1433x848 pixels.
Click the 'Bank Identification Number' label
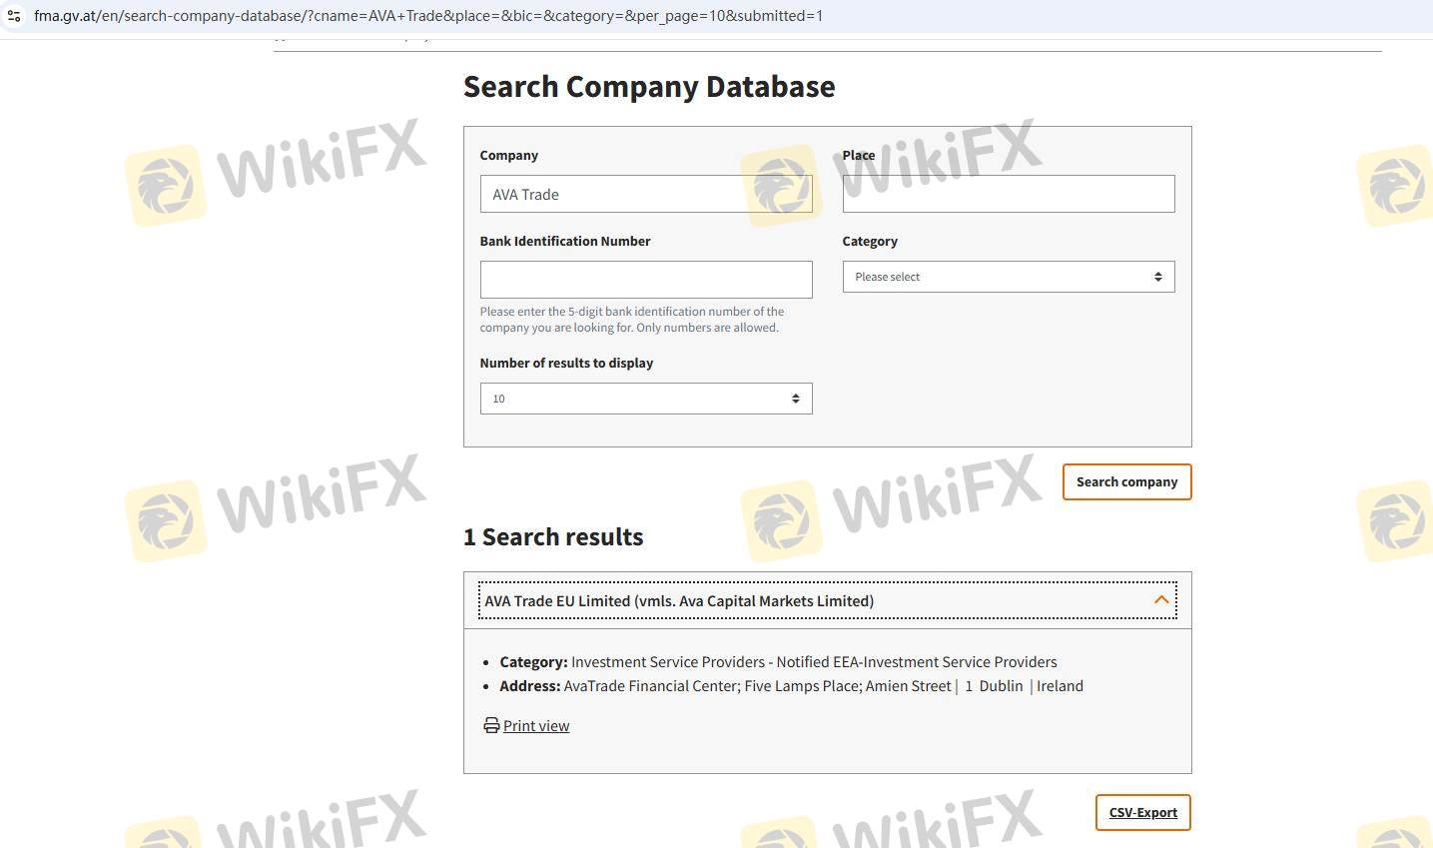click(564, 241)
